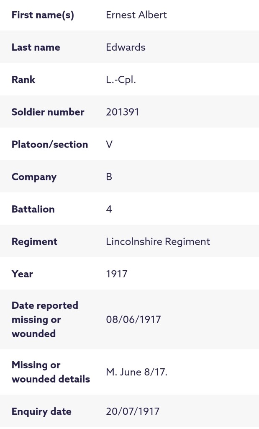Select the 'First name(s)' field label
Screen dimensions: 259x429
click(43, 15)
